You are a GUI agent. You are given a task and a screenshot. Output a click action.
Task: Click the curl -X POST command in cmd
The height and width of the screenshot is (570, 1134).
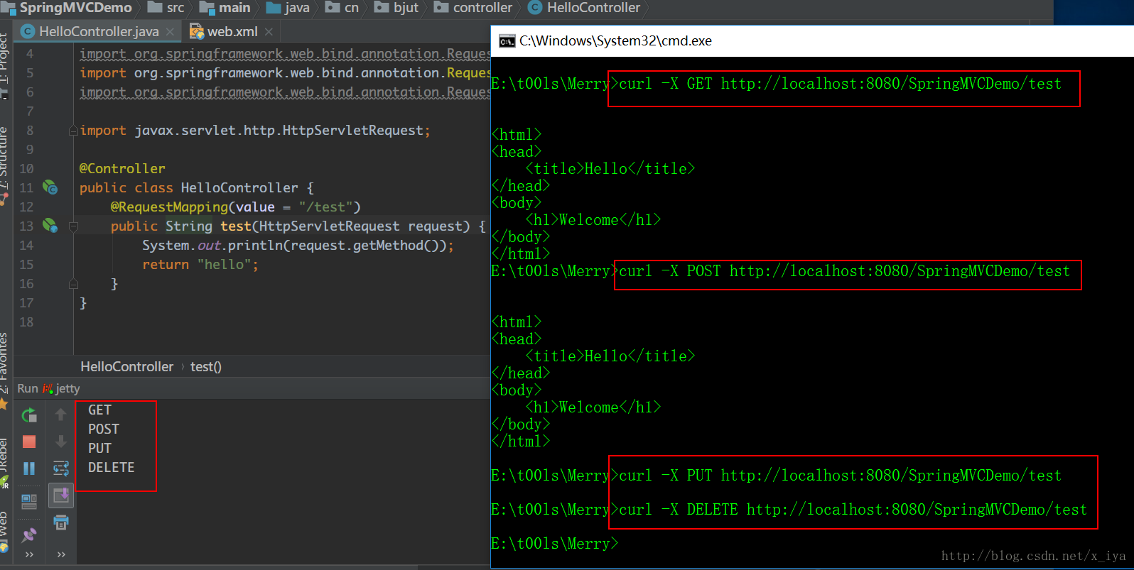tap(844, 271)
